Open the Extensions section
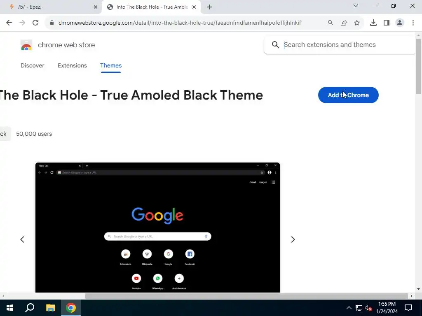The image size is (422, 316). click(x=72, y=65)
